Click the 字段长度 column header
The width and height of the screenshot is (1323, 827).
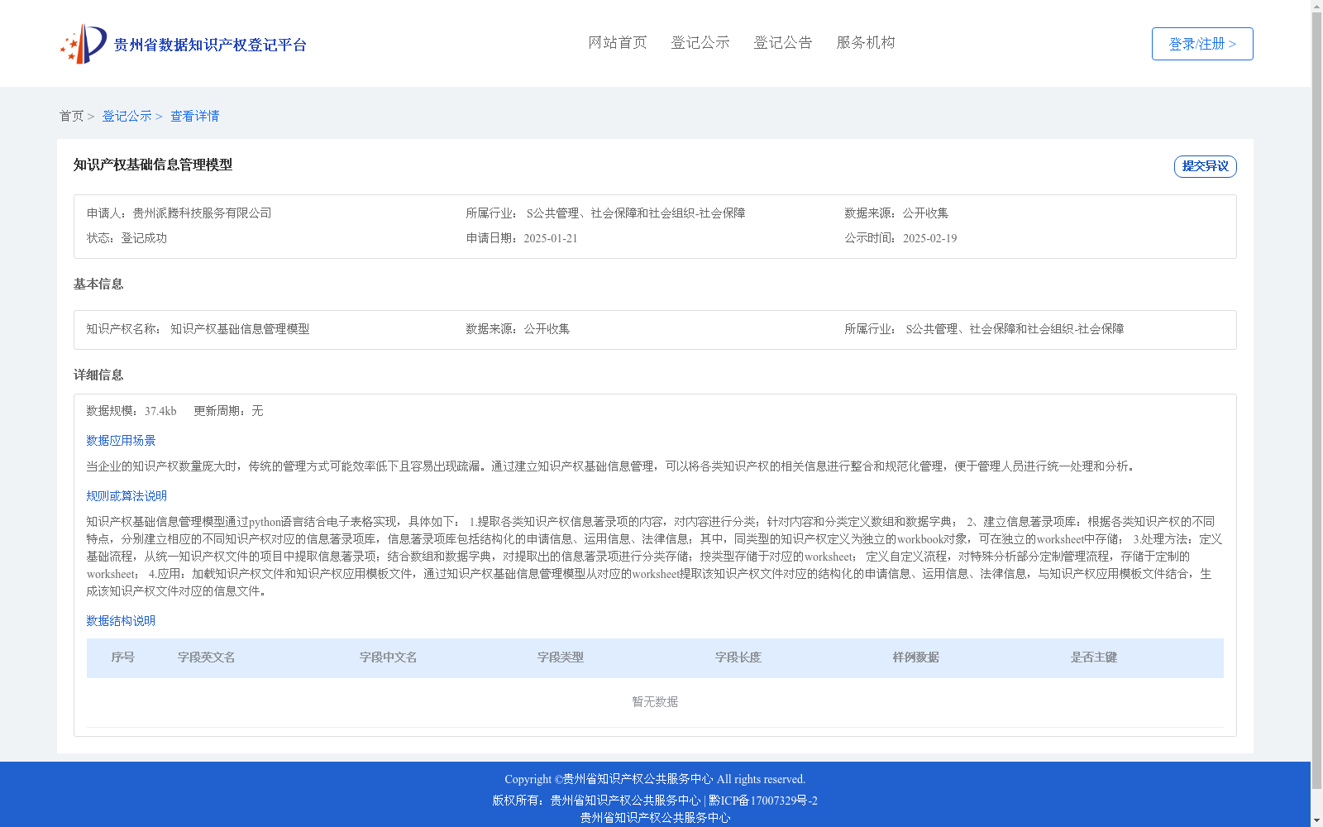[x=738, y=657]
